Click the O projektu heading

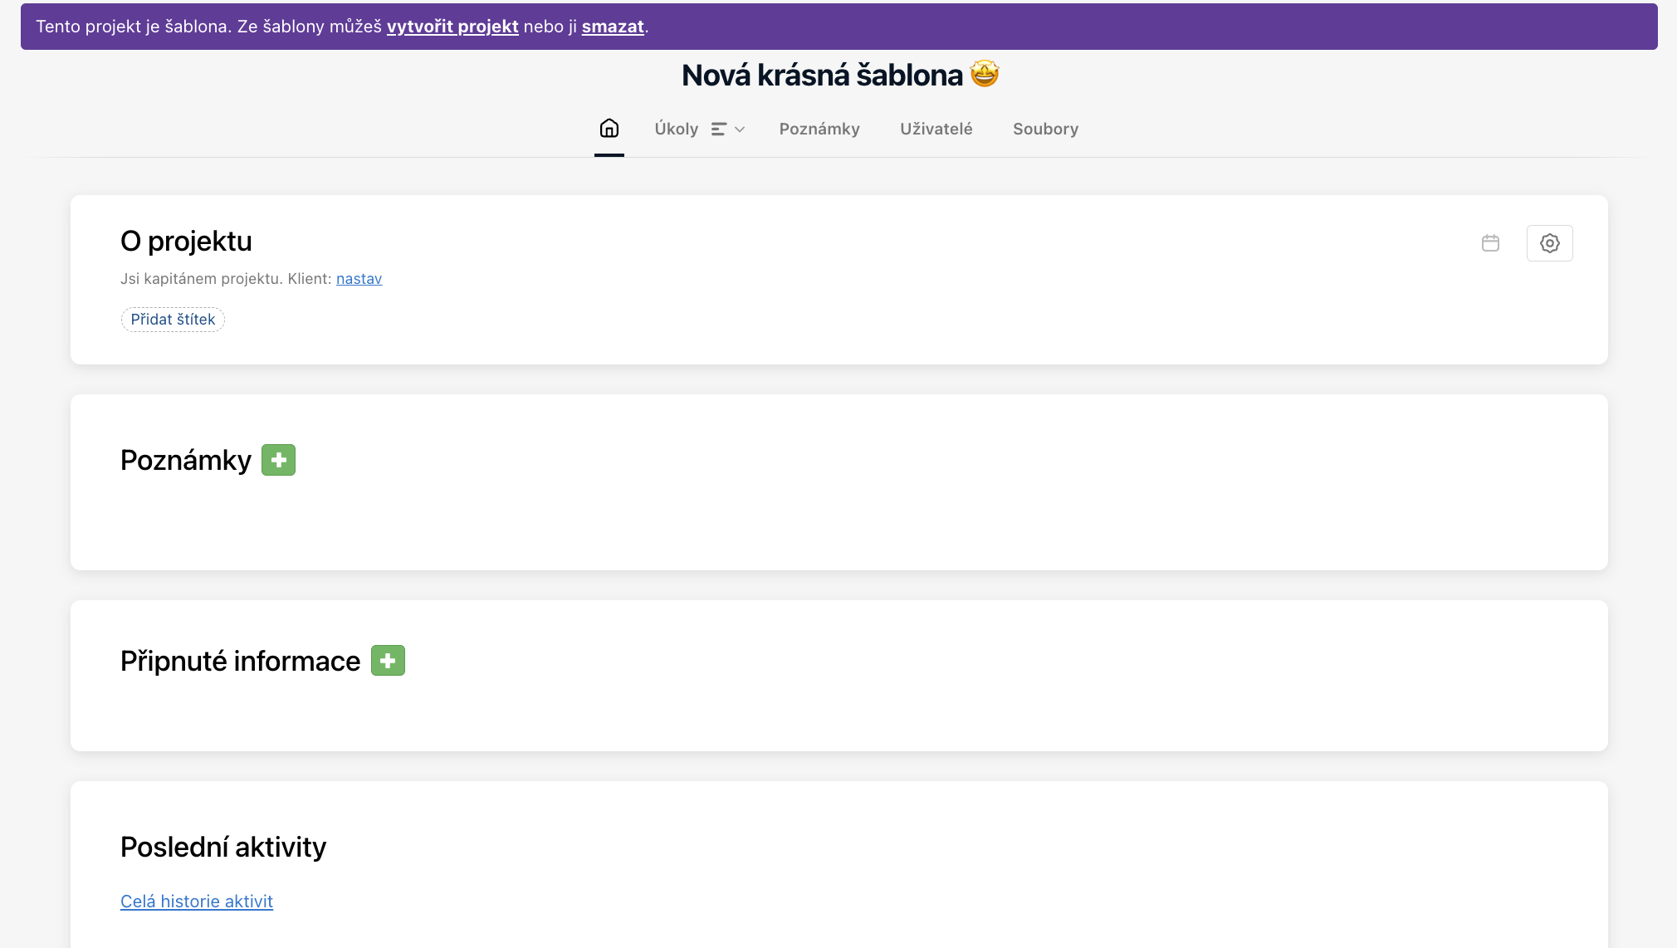[186, 242]
